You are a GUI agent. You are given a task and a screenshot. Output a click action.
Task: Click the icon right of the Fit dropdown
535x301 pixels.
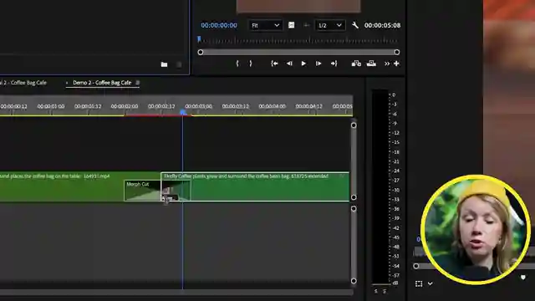(291, 25)
